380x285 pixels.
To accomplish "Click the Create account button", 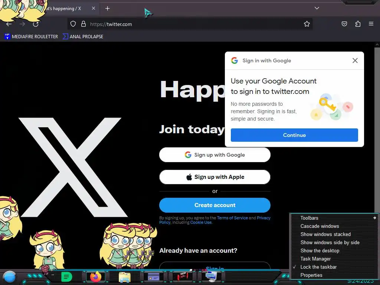I will click(x=215, y=205).
